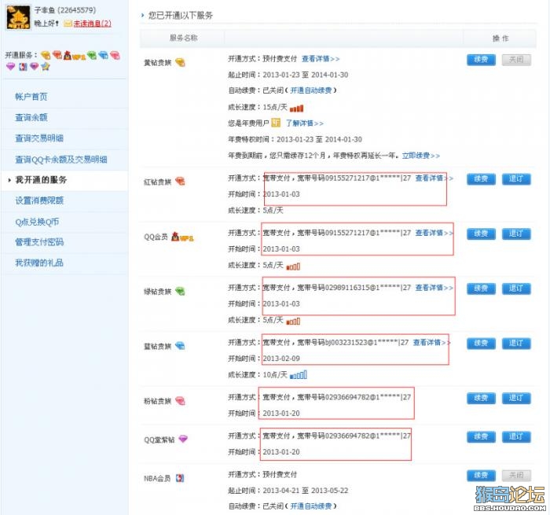Click the annual-fee badge beside 您是年费用户
Viewport: 550px width, 515px height.
tap(276, 123)
